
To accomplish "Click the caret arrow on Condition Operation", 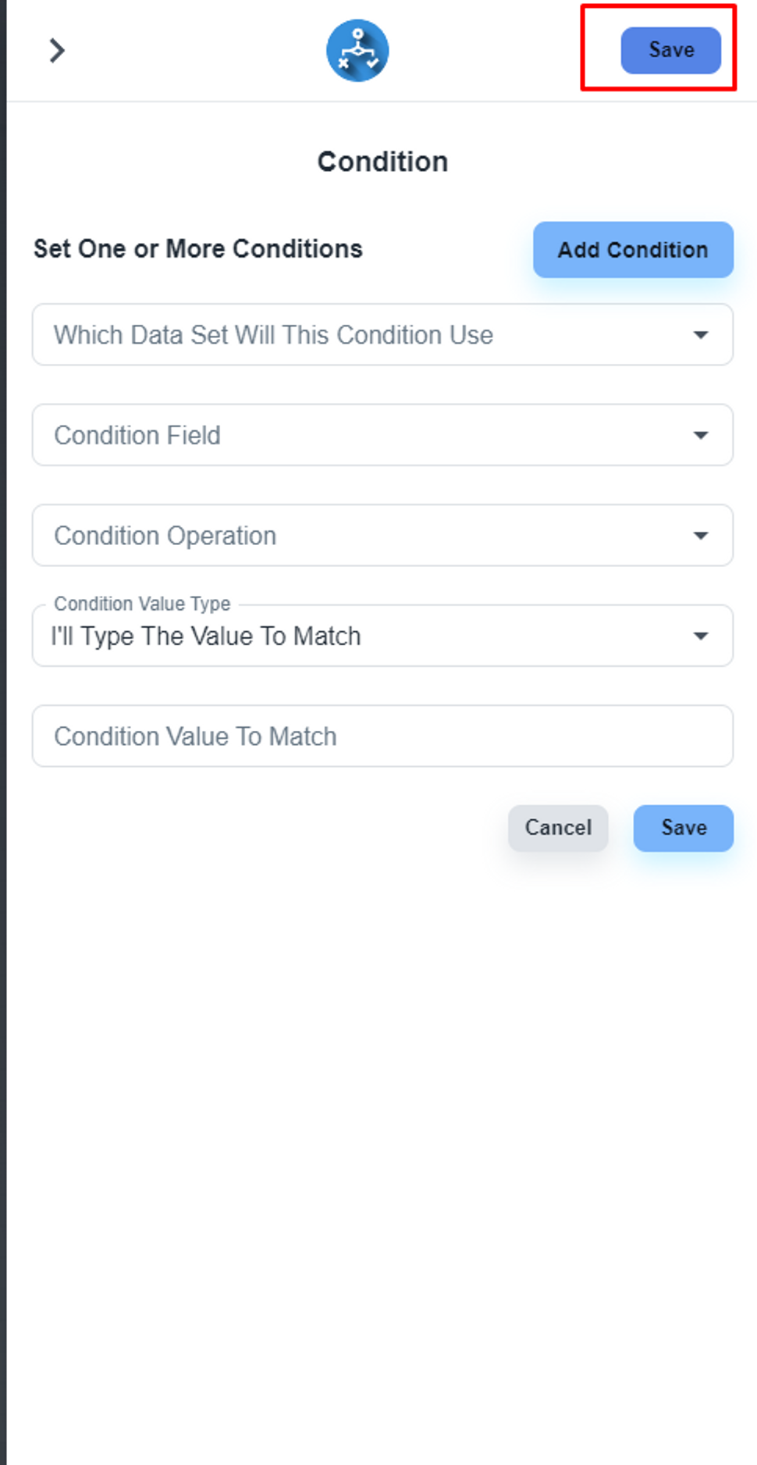I will pos(701,536).
